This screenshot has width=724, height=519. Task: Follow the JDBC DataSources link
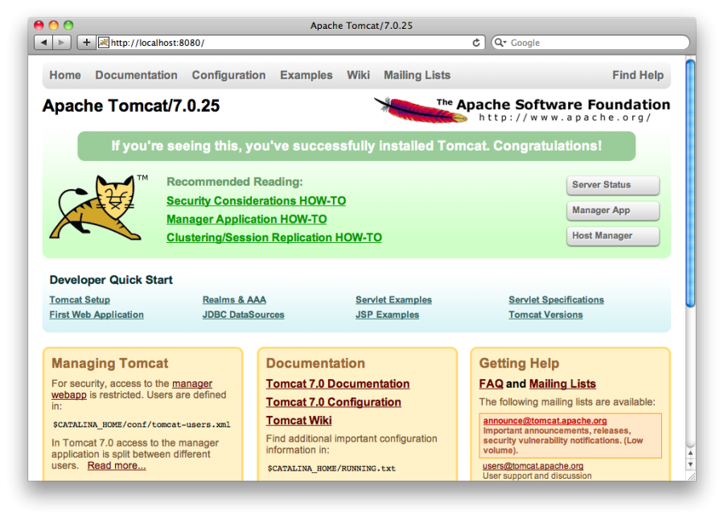[x=243, y=315]
